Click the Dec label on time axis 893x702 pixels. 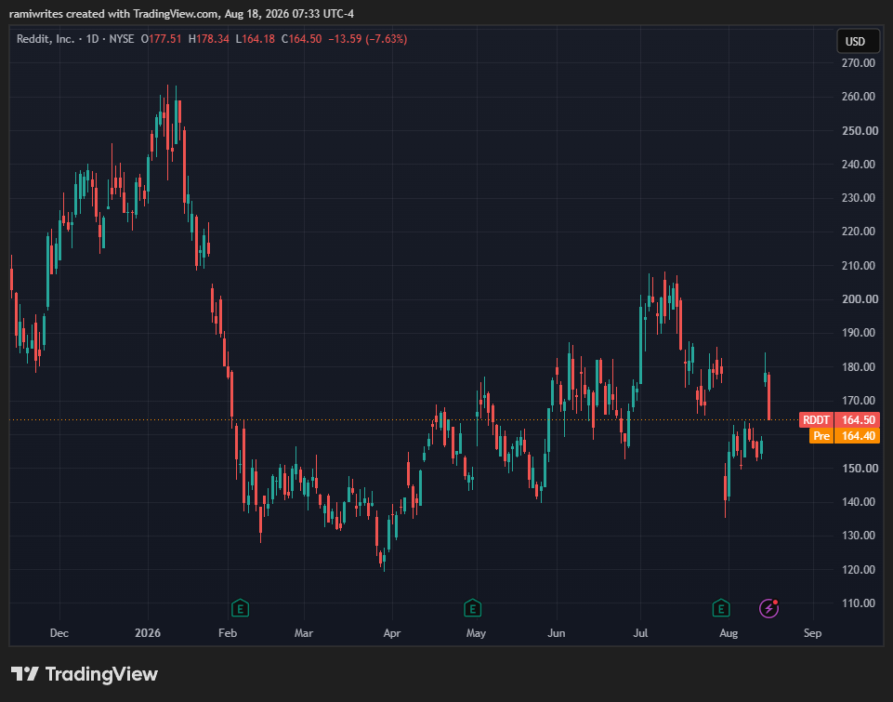[x=59, y=633]
